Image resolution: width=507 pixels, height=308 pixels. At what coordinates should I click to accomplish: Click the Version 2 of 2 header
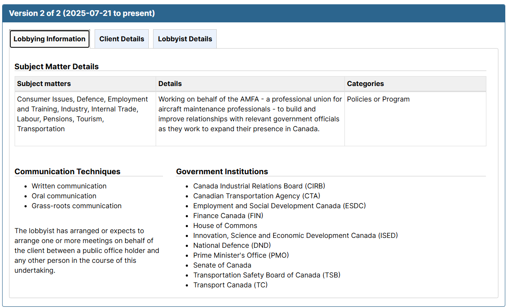point(254,13)
